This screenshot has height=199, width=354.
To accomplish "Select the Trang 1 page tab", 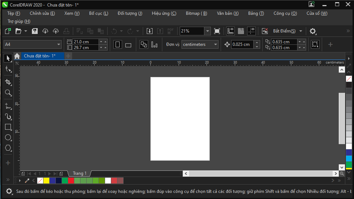I will pyautogui.click(x=79, y=174).
